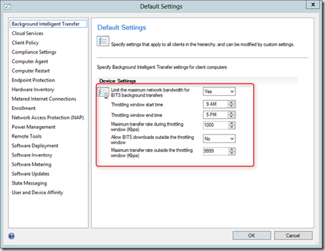Select Computer Agent category
The height and width of the screenshot is (251, 325).
(30, 61)
